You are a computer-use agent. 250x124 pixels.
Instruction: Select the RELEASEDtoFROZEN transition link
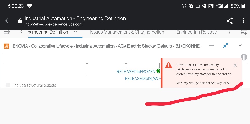[136, 71]
